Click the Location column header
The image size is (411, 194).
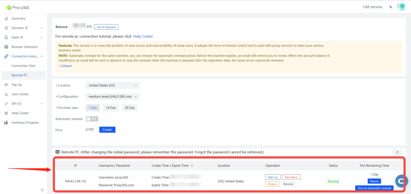coord(224,166)
